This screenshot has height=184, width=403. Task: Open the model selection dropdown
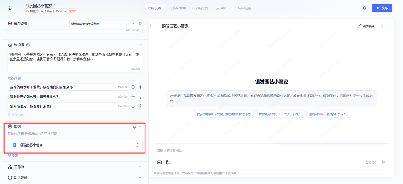click(103, 24)
